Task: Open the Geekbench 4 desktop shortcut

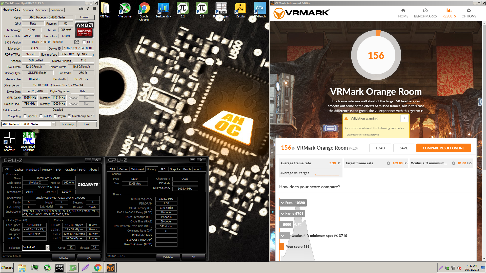Action: click(163, 10)
